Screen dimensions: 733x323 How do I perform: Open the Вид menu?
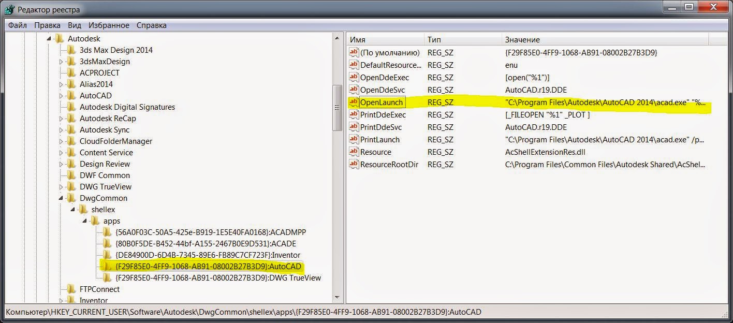[x=75, y=25]
